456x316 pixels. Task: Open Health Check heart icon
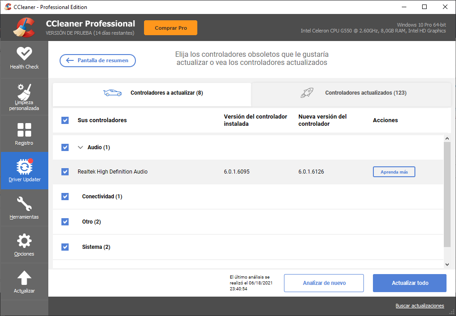[24, 54]
